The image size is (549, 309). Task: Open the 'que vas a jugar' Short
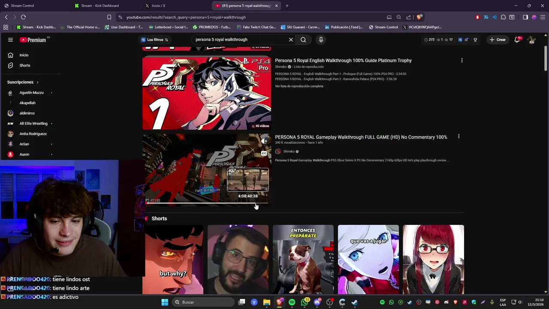[368, 260]
